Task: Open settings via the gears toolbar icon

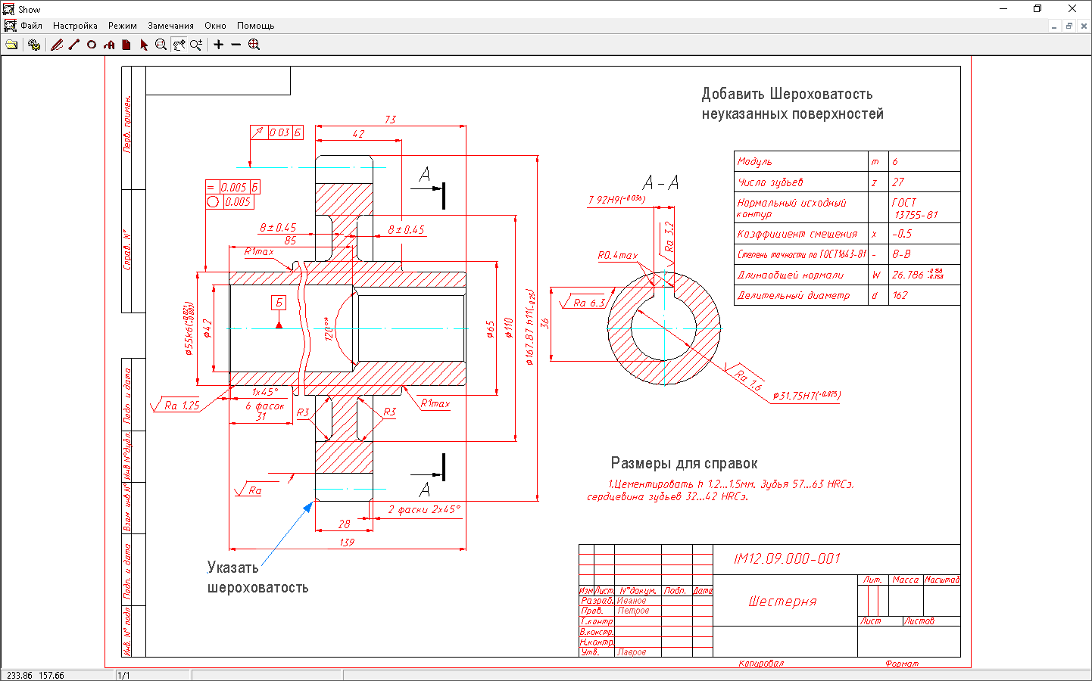Action: click(x=34, y=45)
